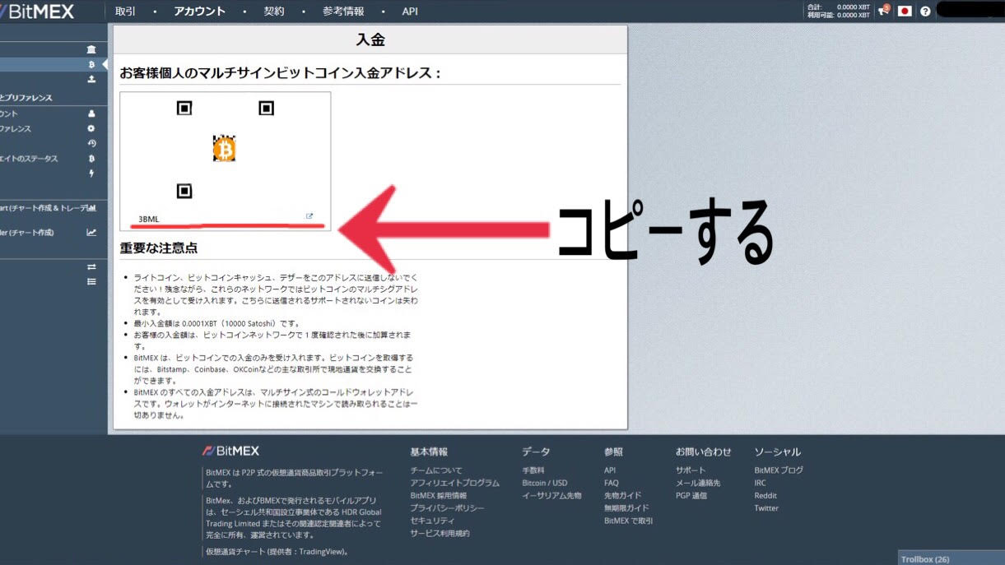Open the API link in footer 参照 column

pos(610,470)
